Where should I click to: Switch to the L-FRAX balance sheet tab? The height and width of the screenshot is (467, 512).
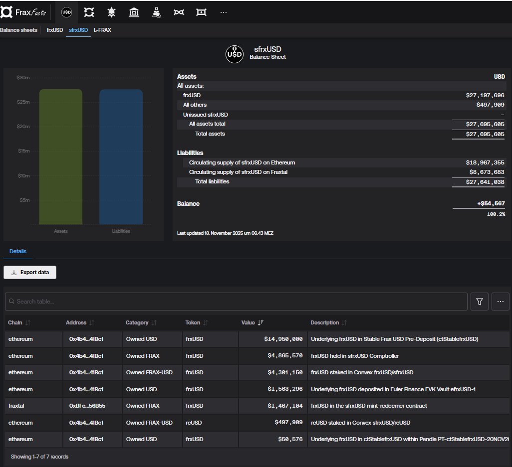[102, 30]
